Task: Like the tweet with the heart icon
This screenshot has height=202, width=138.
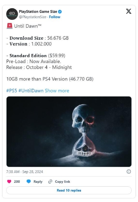Action: coord(9,181)
